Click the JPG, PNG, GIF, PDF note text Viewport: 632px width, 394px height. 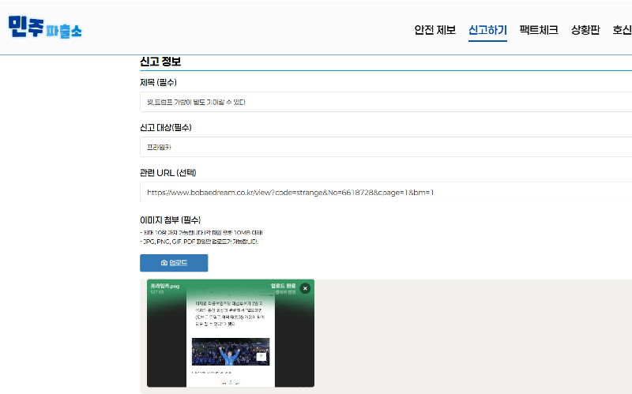click(x=199, y=242)
